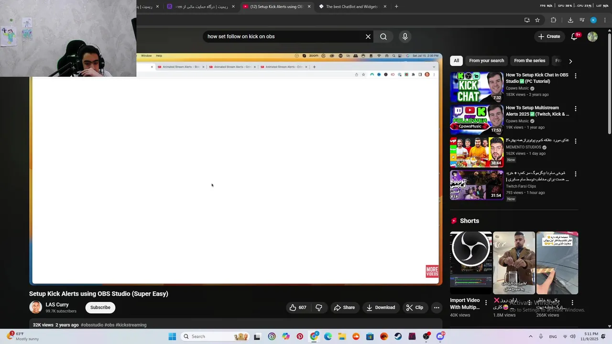
Task: Open the LAS Curry channel avatar
Action: pyautogui.click(x=36, y=307)
